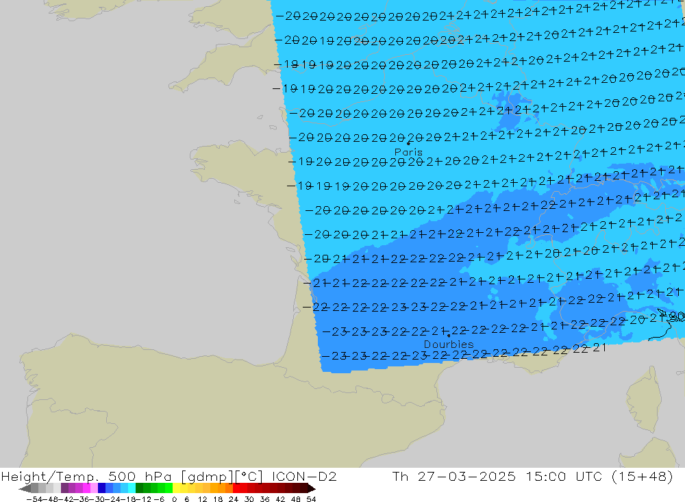Select the 'Height/Temp. 500 hPa' title text
Image resolution: width=685 pixels, height=502 pixels.
[x=86, y=476]
